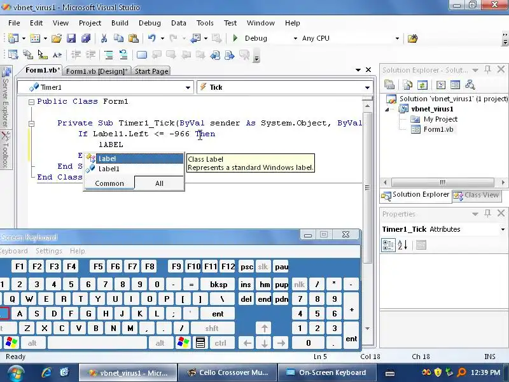Save the current file with floppy icon
The image size is (509, 382).
click(71, 38)
